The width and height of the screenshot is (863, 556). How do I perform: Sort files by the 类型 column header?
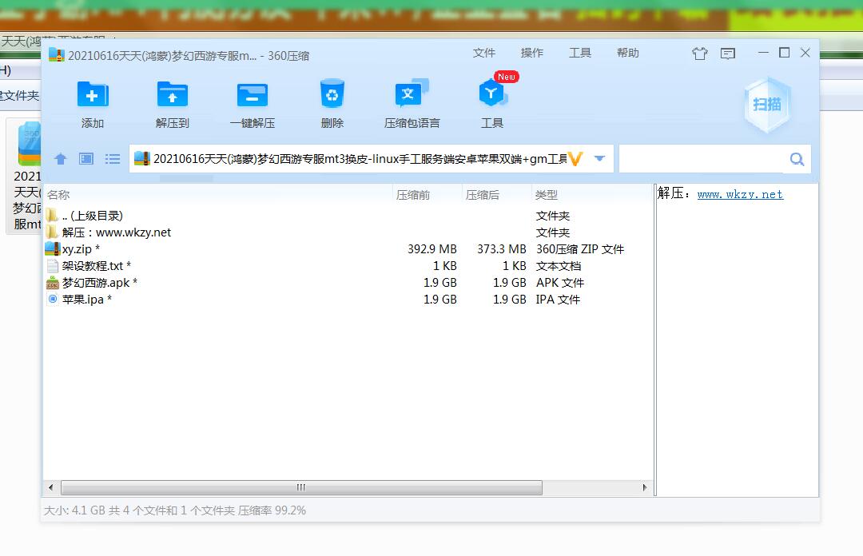(x=547, y=195)
